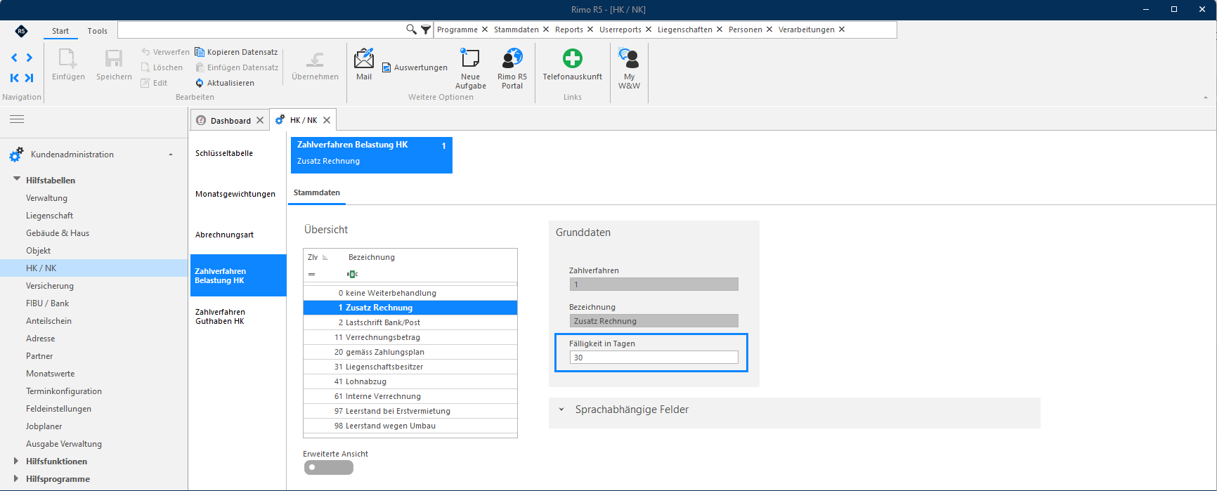1217x491 pixels.
Task: Select row 41 Lohnabzug
Action: pos(410,381)
